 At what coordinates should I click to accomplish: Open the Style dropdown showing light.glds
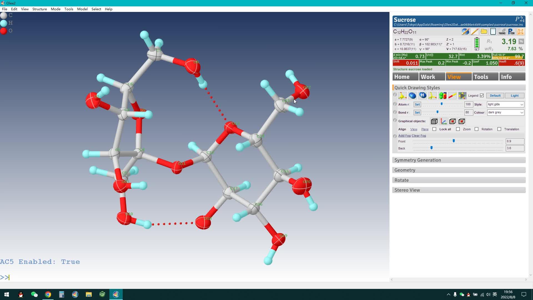pyautogui.click(x=505, y=104)
